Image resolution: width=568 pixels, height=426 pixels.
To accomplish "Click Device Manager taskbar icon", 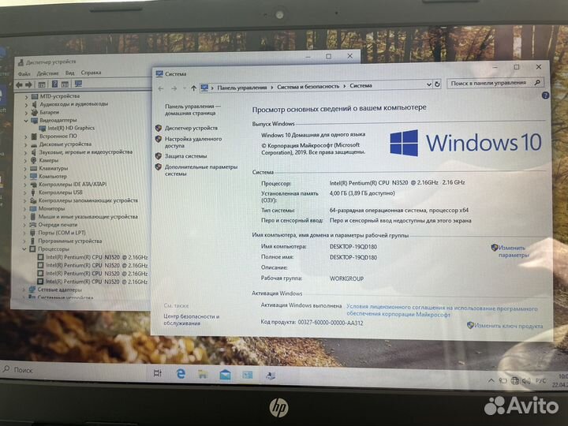I will tap(271, 376).
